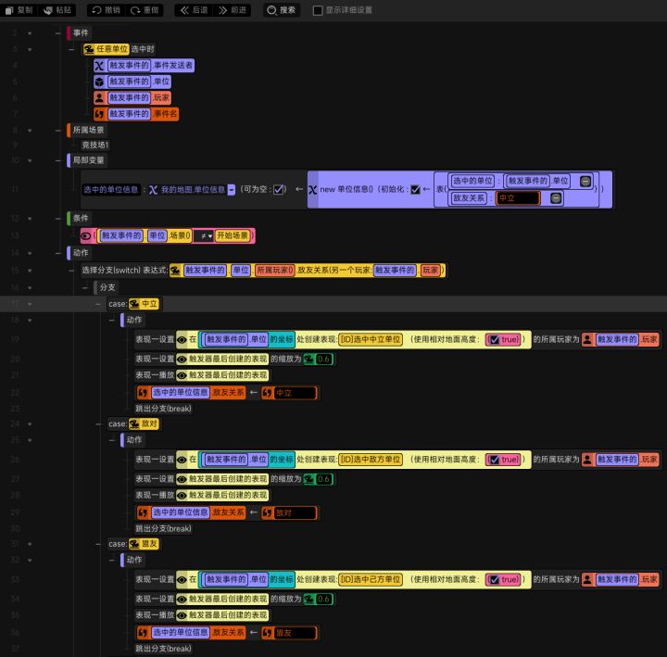The width and height of the screenshot is (667, 657).
Task: Click the 开始场景 value in the condition
Action: [x=233, y=236]
